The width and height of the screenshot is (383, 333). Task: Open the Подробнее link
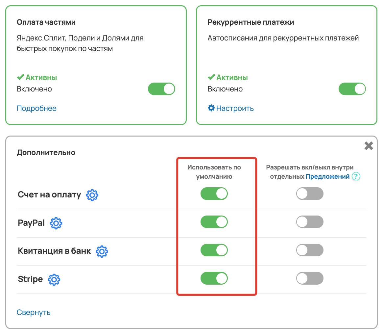36,108
